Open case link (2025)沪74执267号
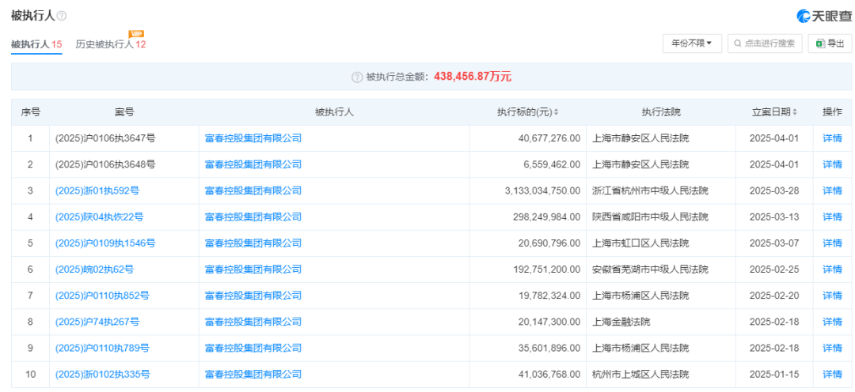 97,322
